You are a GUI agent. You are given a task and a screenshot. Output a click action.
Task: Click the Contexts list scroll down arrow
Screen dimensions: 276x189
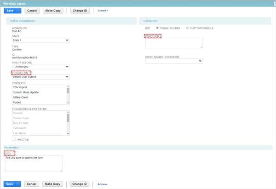point(68,103)
